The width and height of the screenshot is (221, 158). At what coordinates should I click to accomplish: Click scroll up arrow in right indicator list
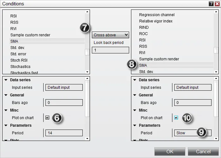(x=216, y=12)
